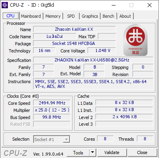Screen dimensions: 159x158
Task: Click the Close button at bottom
Action: coord(142,153)
